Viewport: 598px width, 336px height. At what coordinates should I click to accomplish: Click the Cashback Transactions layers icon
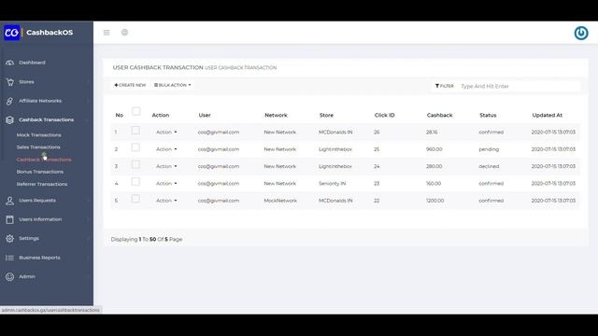click(10, 120)
